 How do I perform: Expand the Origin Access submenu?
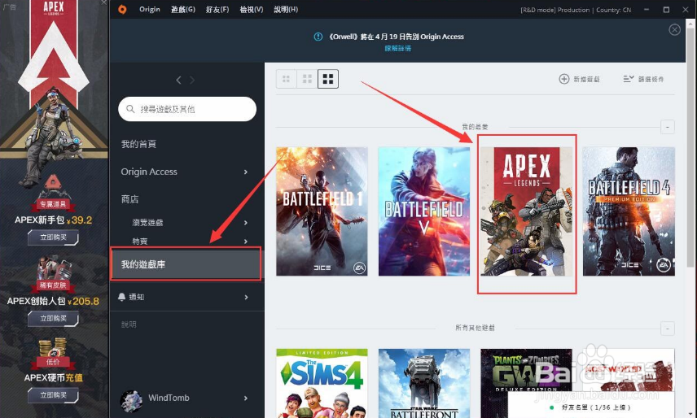click(245, 172)
